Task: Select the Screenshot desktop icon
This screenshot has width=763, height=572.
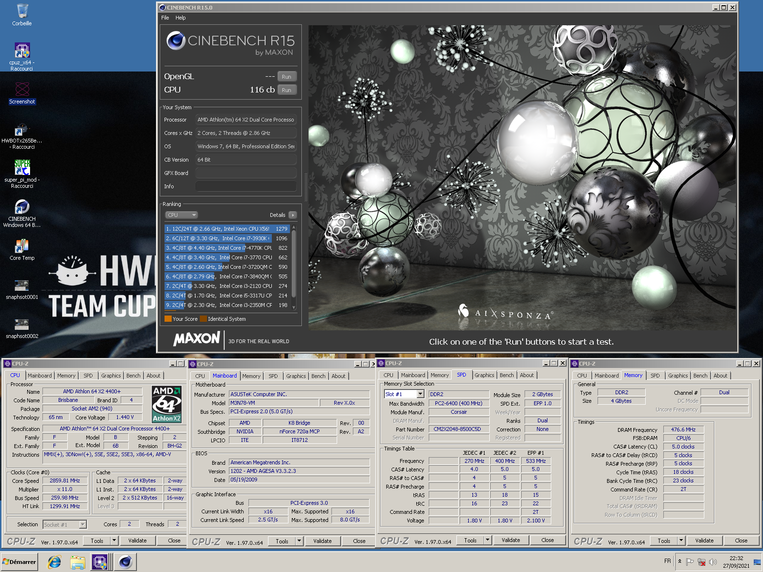Action: tap(22, 93)
